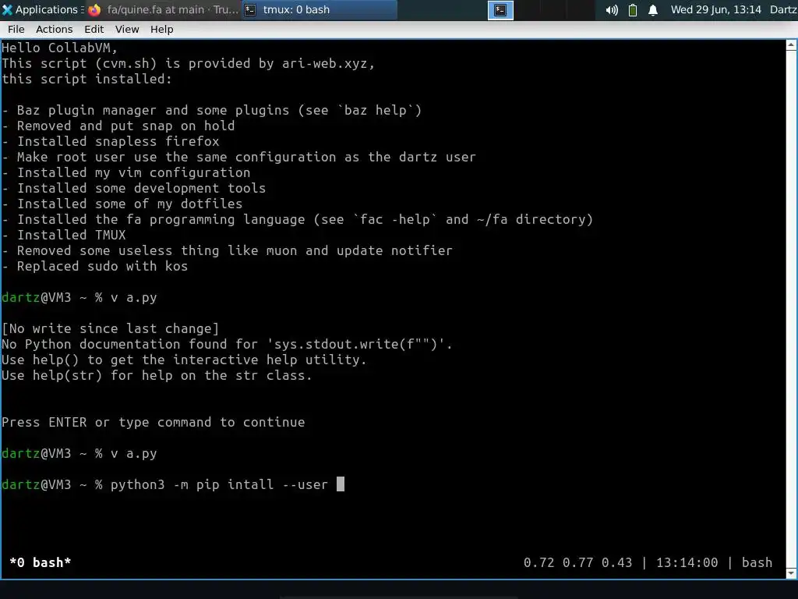Image resolution: width=798 pixels, height=599 pixels.
Task: Open the Help menu
Action: pos(162,30)
